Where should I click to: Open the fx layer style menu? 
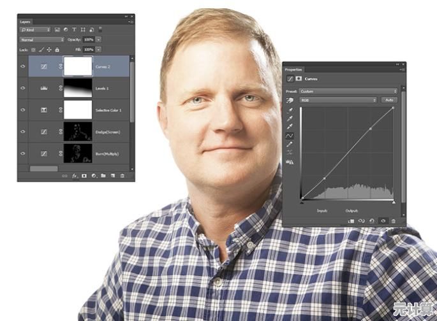coord(75,176)
